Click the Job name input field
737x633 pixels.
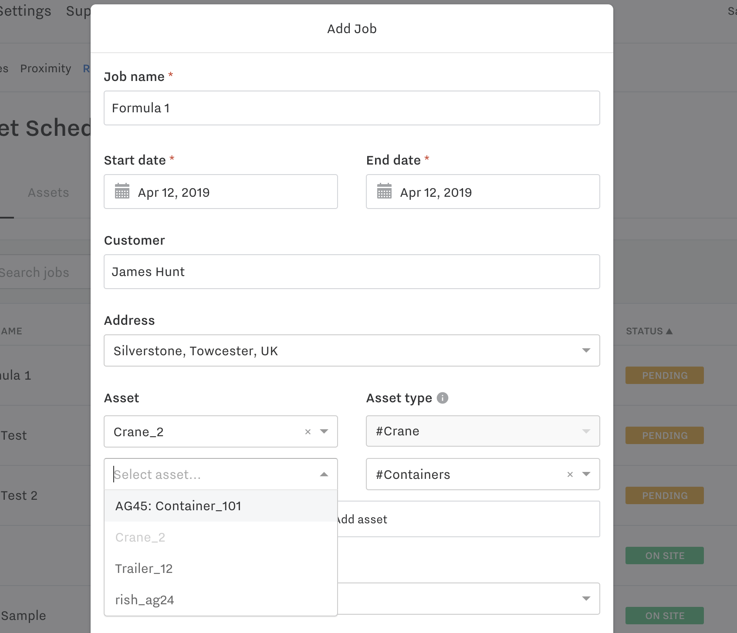352,108
